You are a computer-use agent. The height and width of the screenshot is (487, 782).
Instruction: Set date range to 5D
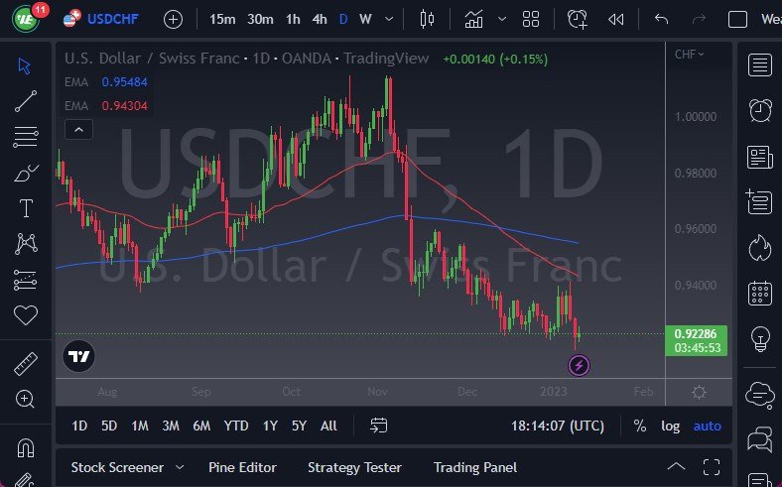(x=109, y=426)
